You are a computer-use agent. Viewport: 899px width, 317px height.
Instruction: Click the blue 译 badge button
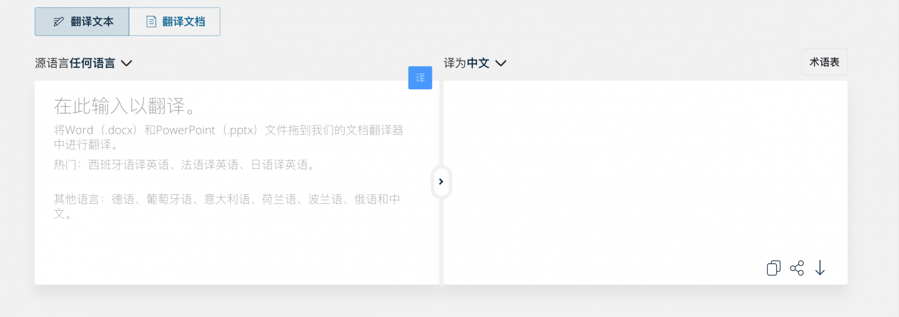pos(420,78)
